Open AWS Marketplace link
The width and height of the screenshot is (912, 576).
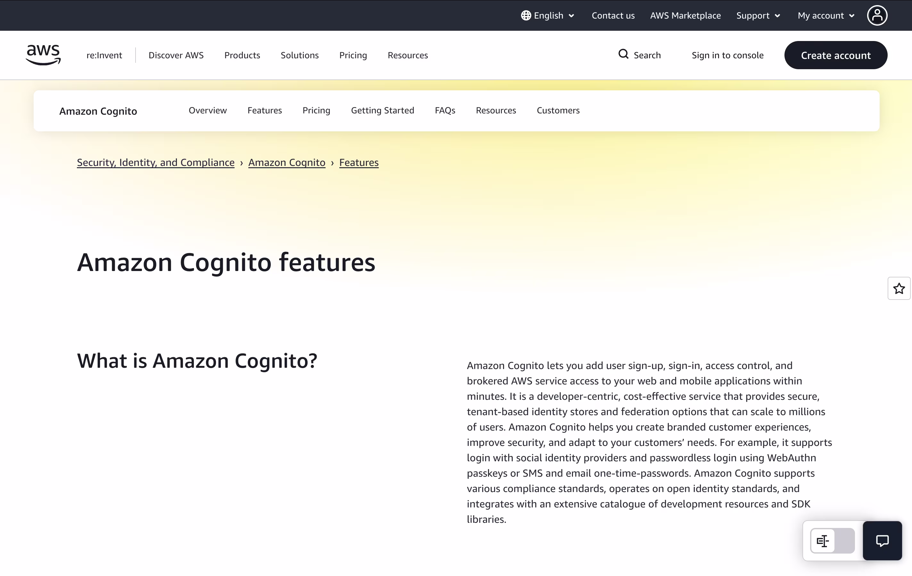[685, 15]
